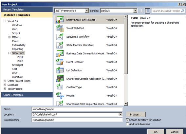Click the search magnifier icon
186x134 pixels.
(182, 11)
